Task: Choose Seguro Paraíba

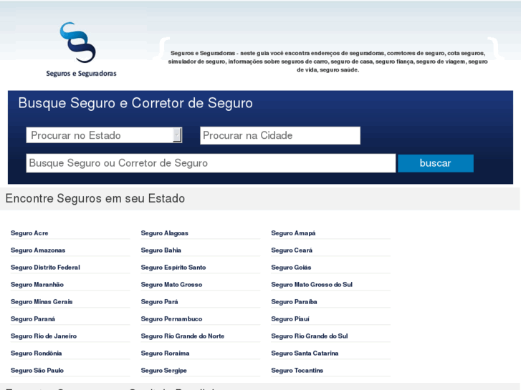Action: point(294,302)
